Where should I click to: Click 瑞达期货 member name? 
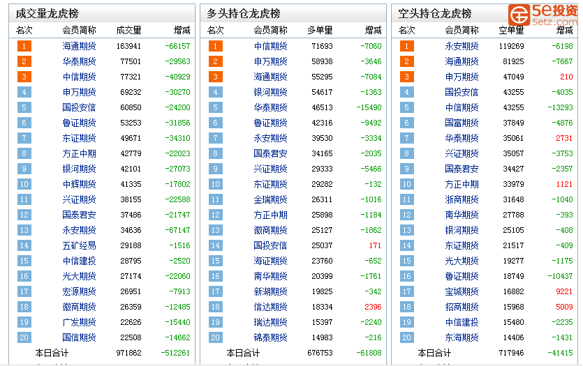coord(270,322)
